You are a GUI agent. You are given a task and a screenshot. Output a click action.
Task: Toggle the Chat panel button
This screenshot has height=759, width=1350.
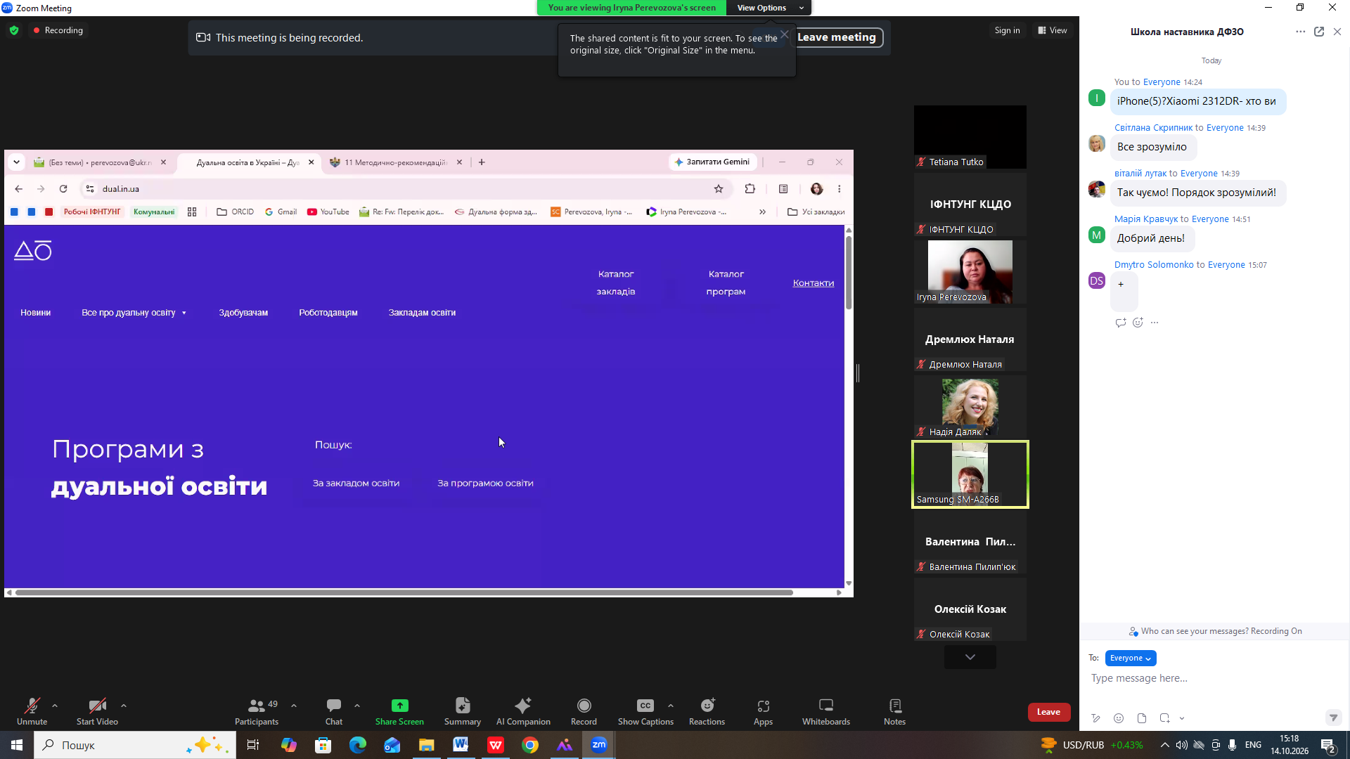pyautogui.click(x=334, y=711)
